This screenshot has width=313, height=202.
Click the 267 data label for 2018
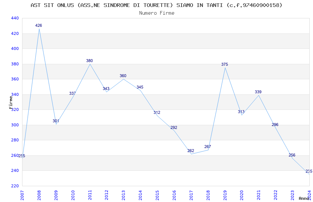point(208,147)
